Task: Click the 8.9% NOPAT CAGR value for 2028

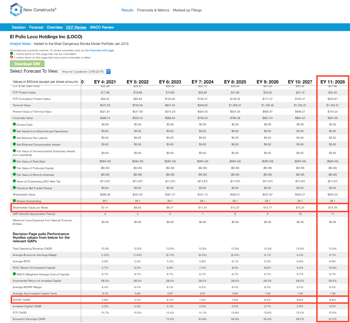Action: [332, 300]
